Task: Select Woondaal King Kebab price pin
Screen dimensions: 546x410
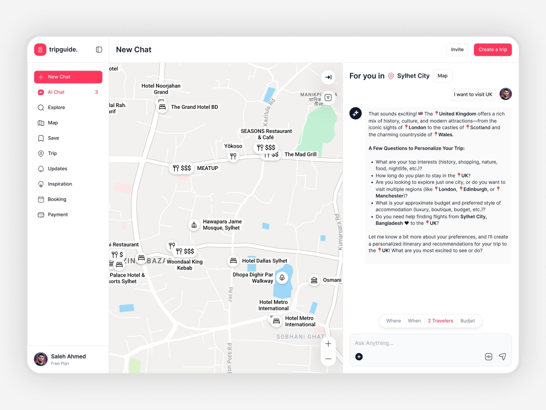Action: click(185, 251)
